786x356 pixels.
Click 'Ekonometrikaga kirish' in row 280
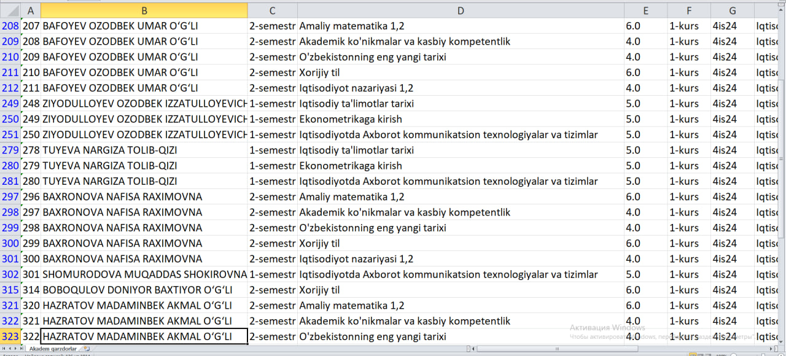461,166
